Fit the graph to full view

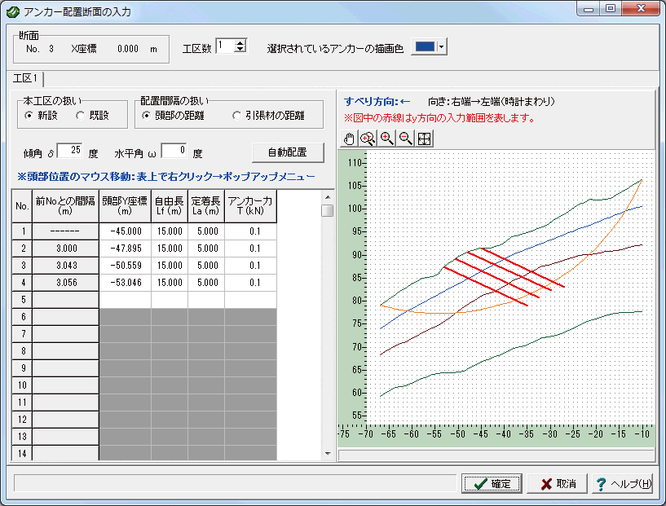(425, 139)
